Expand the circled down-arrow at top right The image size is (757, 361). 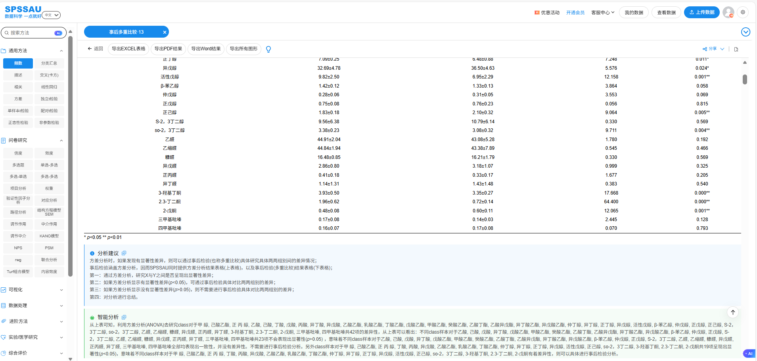click(x=746, y=32)
